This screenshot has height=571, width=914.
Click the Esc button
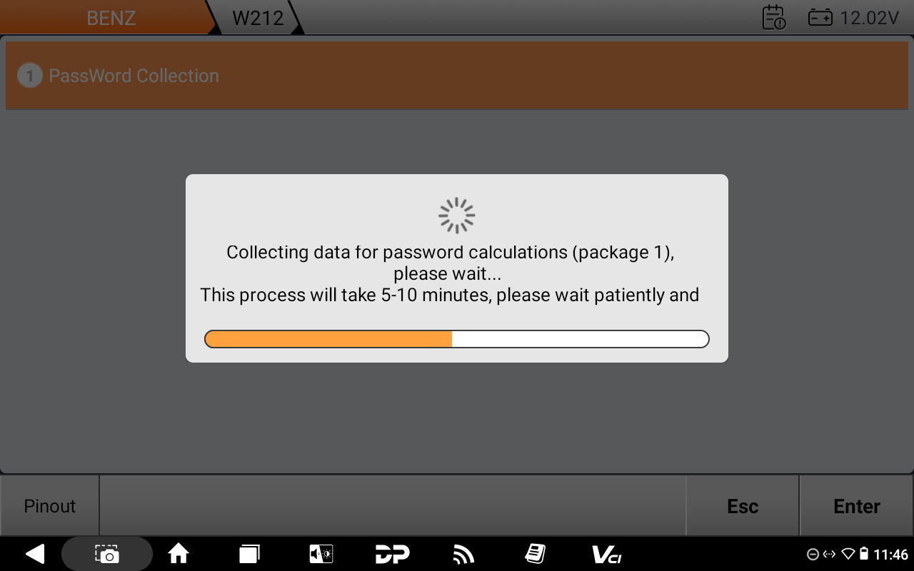point(743,506)
